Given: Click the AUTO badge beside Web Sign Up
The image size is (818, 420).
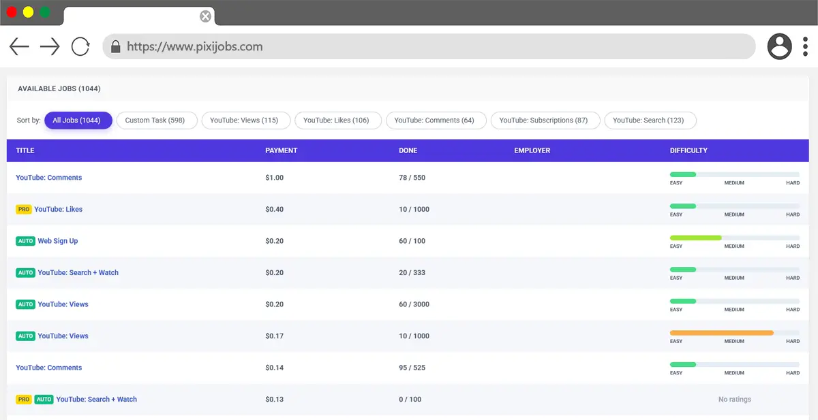Looking at the screenshot, I should 25,241.
